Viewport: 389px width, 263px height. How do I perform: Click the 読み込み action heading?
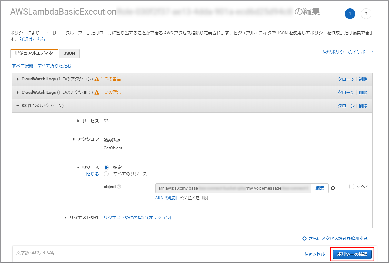coord(112,140)
